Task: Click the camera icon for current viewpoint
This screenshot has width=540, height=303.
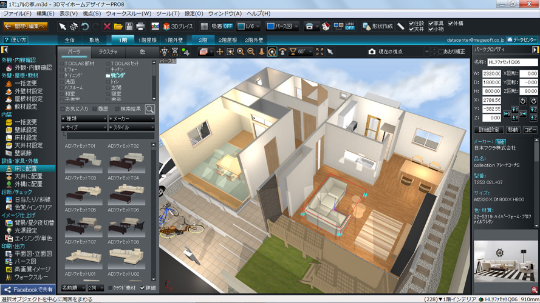Action: point(372,52)
